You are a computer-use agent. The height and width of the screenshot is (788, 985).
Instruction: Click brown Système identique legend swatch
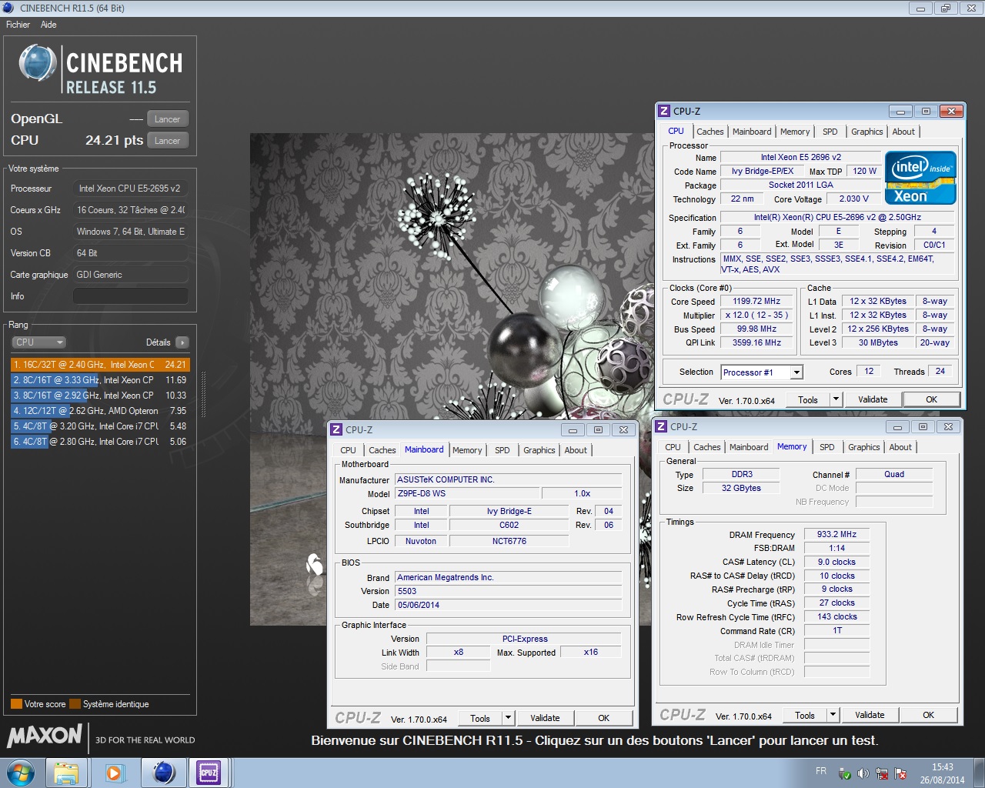[x=75, y=704]
